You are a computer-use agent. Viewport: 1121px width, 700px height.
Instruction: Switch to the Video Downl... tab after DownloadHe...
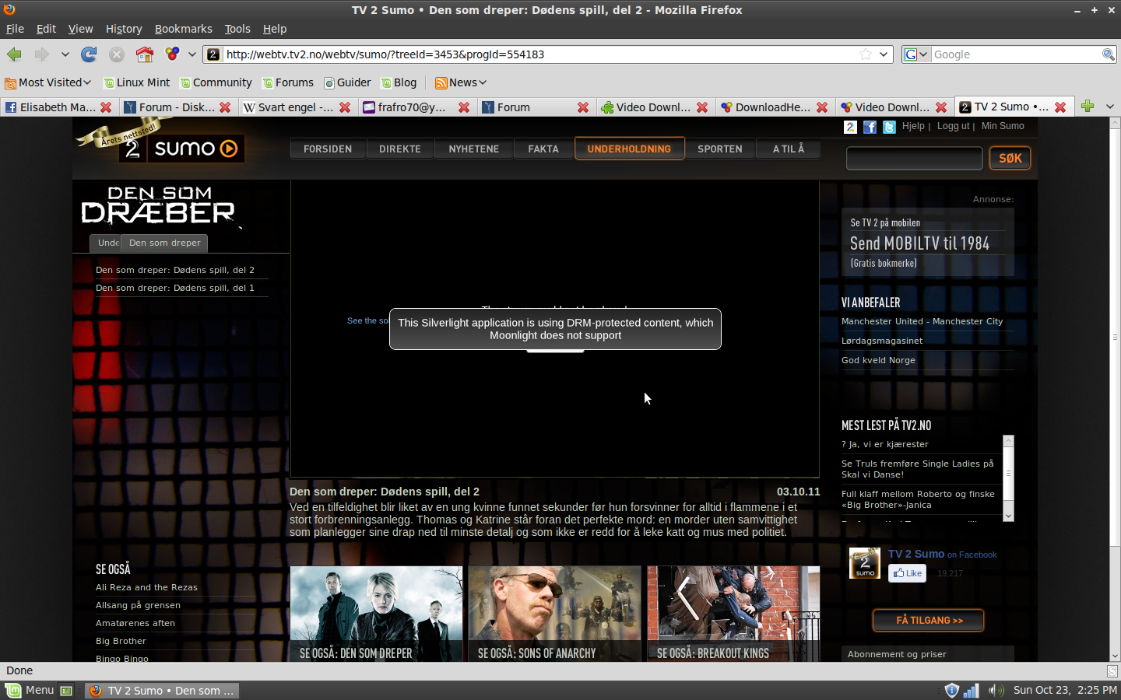click(892, 107)
